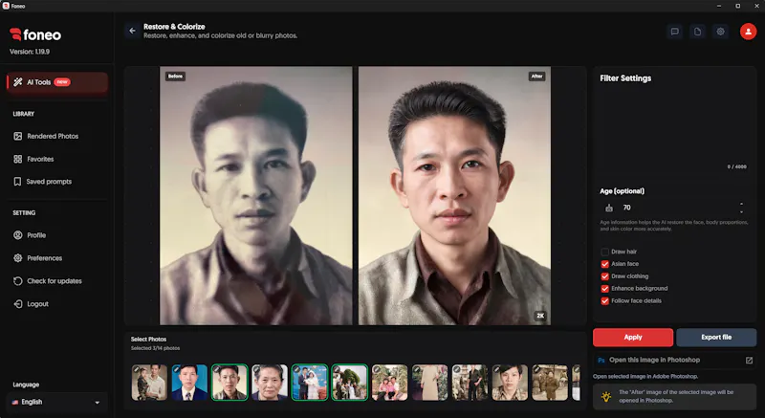This screenshot has width=765, height=418.
Task: Select the wedding couple thumbnail
Action: [x=309, y=383]
